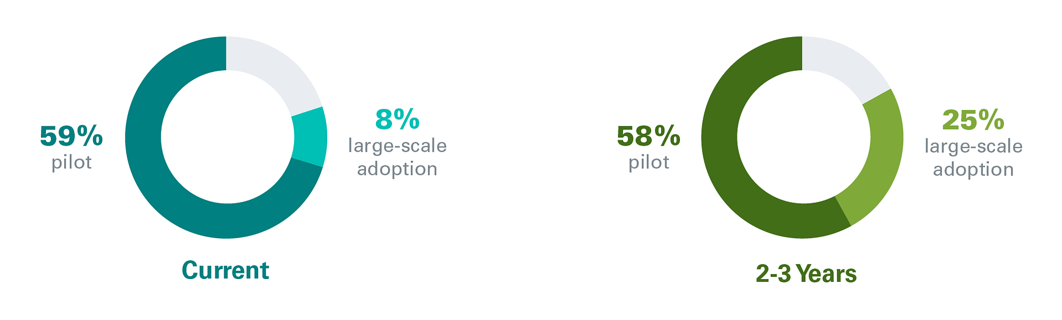The image size is (1062, 320).
Task: Select the "2-3 Years" chart title
Action: (806, 274)
